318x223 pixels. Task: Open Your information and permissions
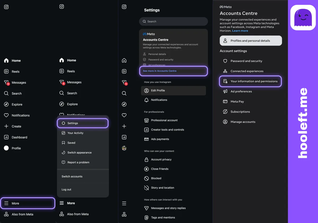coord(250,81)
